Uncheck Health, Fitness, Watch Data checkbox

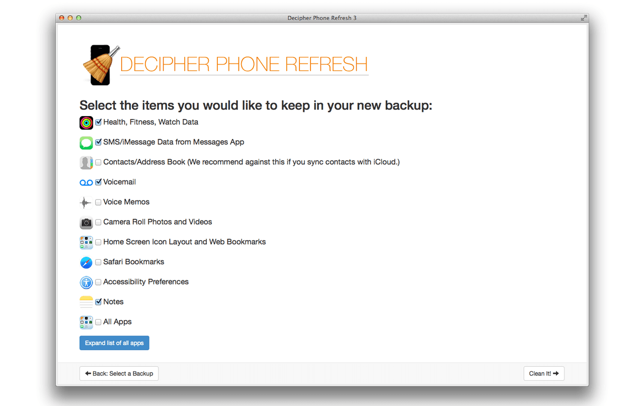point(99,122)
